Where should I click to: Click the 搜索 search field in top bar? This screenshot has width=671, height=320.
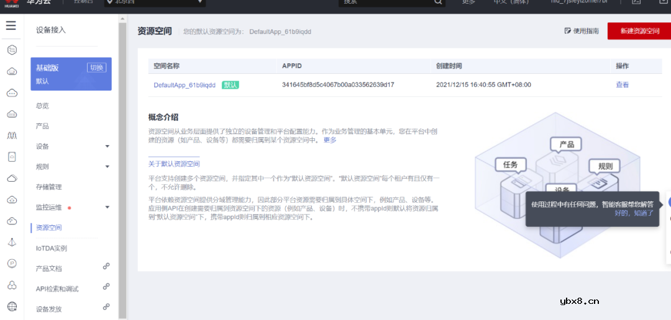tap(392, 2)
